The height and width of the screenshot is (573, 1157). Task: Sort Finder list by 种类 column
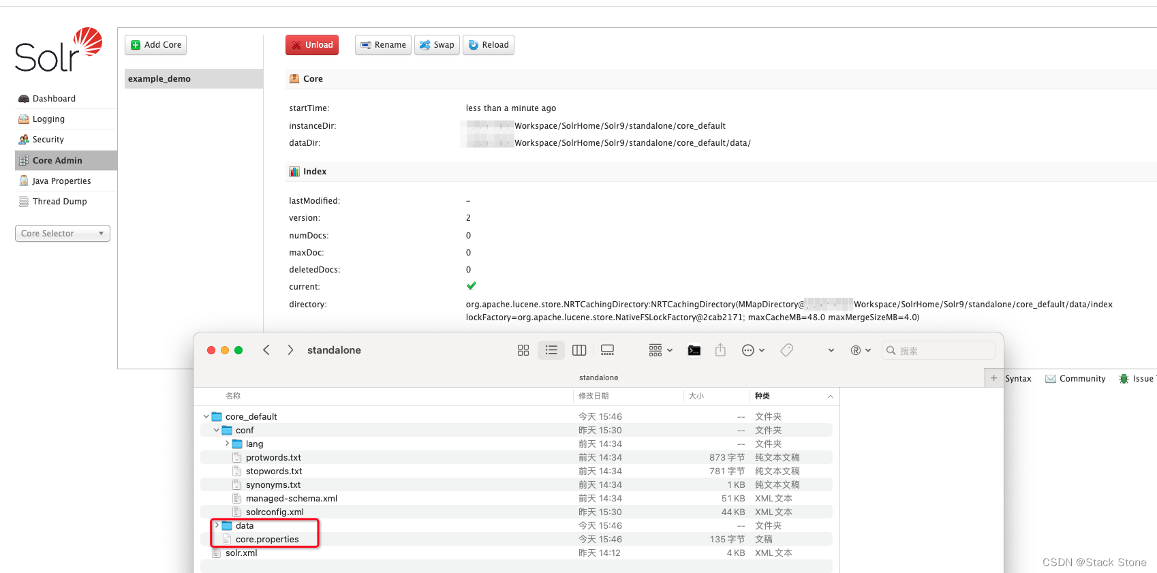(x=762, y=396)
